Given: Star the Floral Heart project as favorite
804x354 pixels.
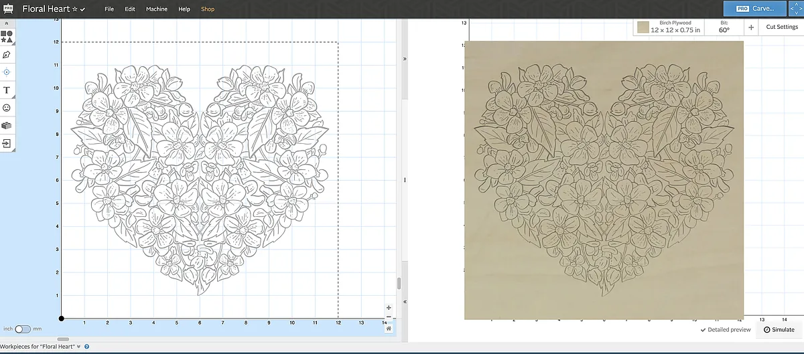Looking at the screenshot, I should click(74, 9).
